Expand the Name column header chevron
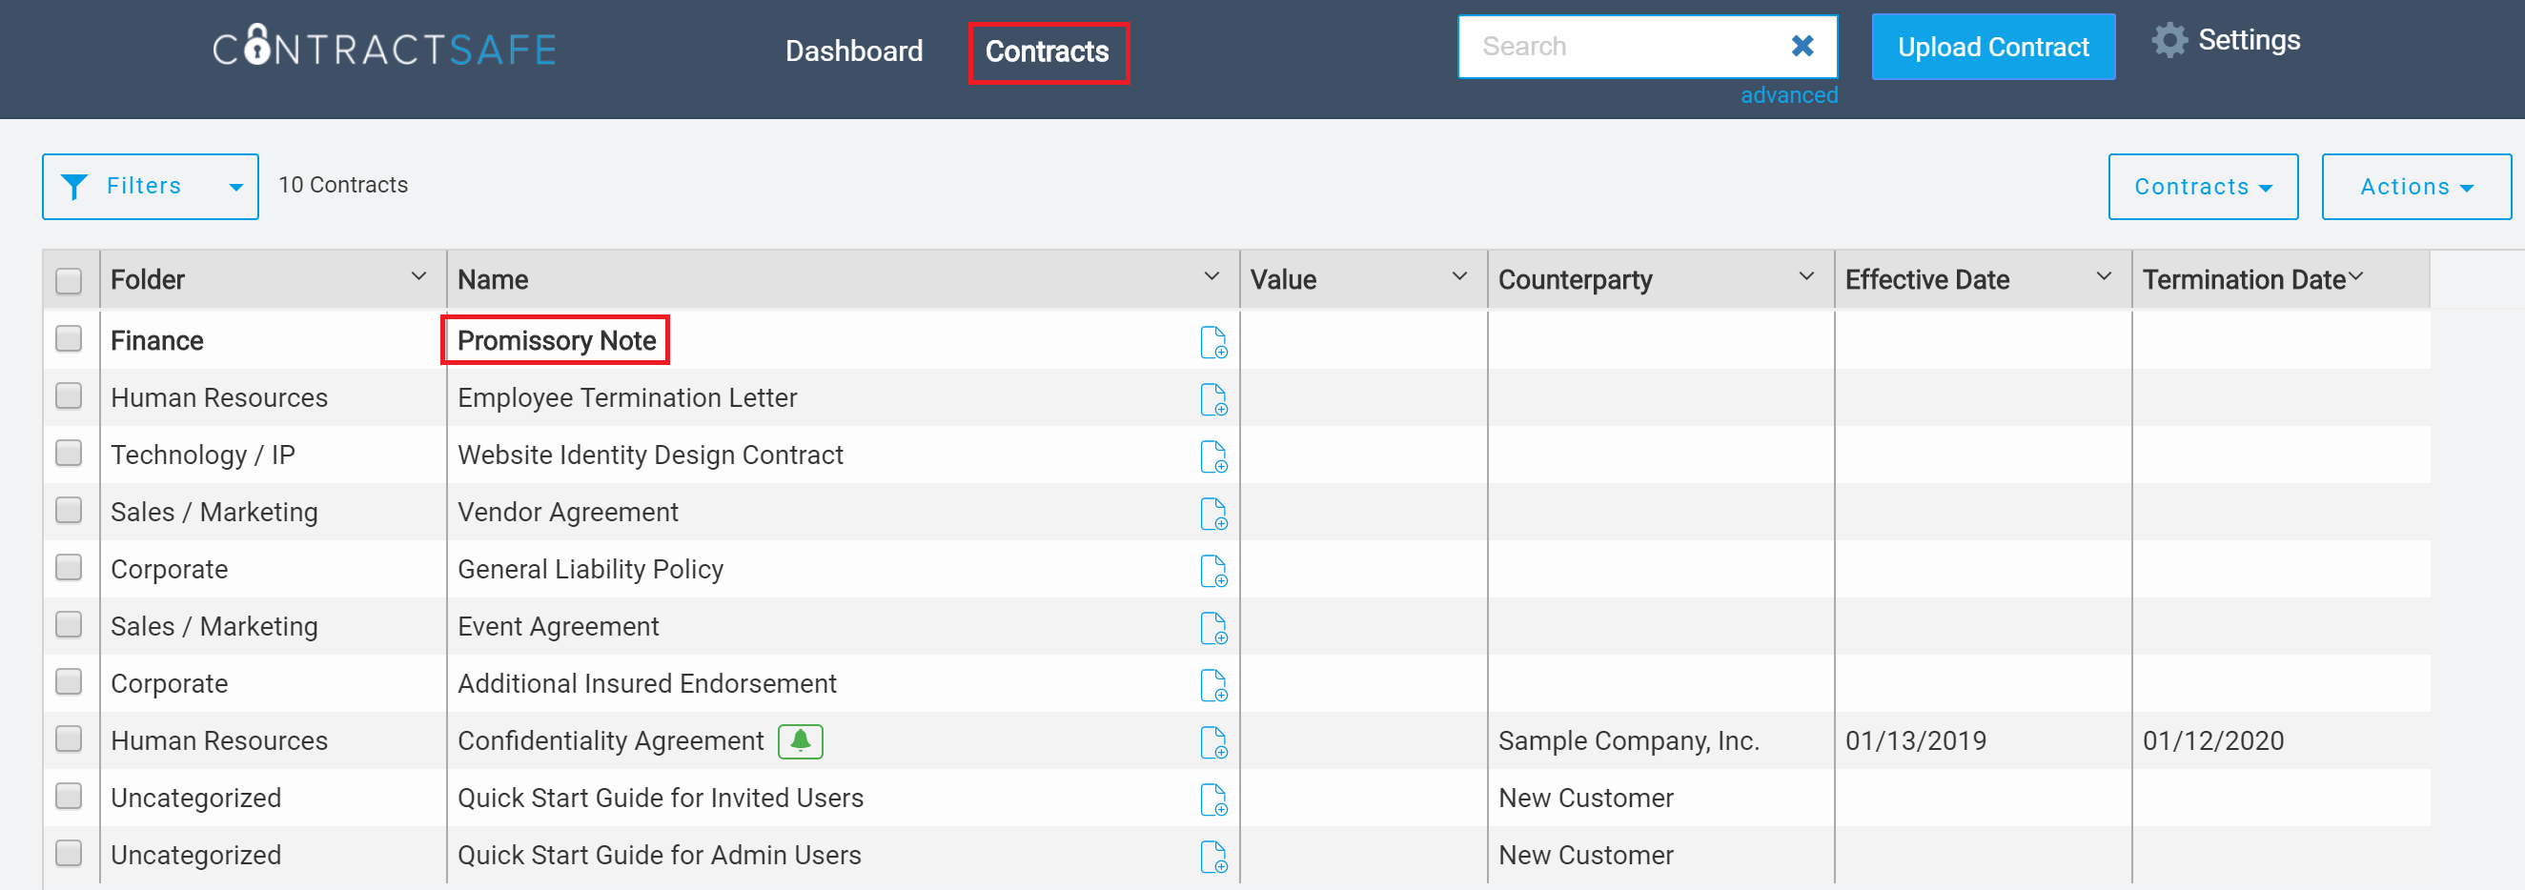This screenshot has width=2525, height=890. tap(1212, 276)
